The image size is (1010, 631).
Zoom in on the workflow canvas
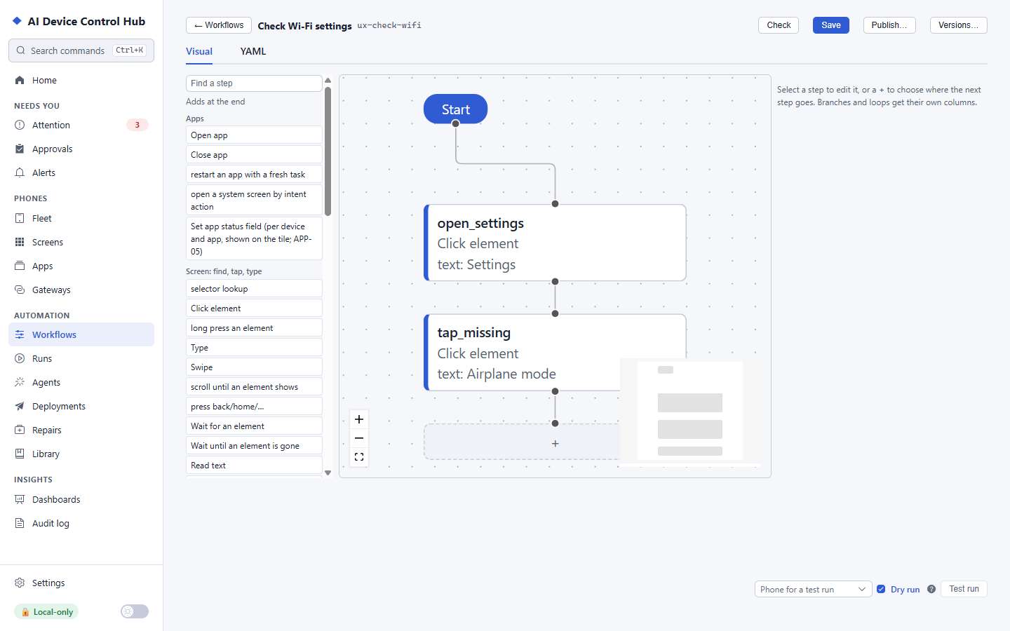point(359,419)
